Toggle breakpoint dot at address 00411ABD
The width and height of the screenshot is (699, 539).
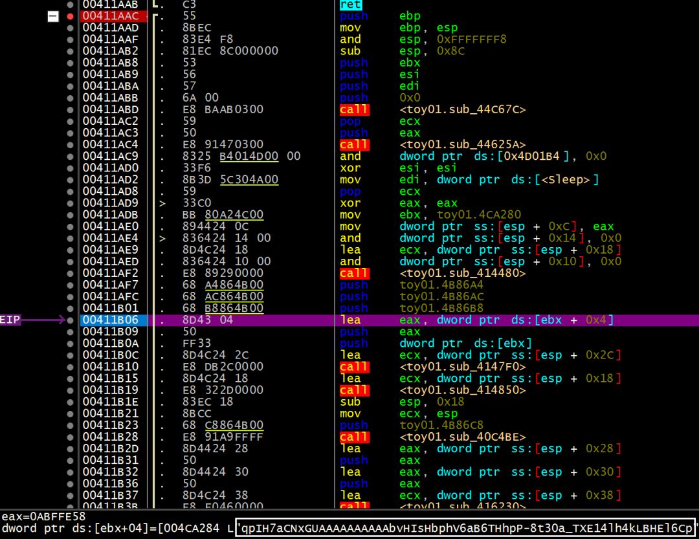coord(70,109)
